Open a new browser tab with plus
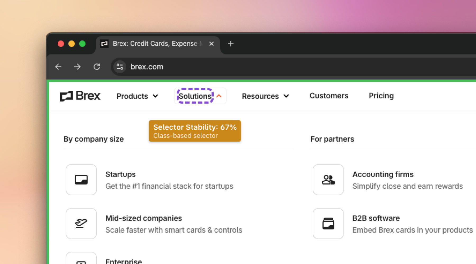Viewport: 476px width, 264px height. click(x=231, y=44)
